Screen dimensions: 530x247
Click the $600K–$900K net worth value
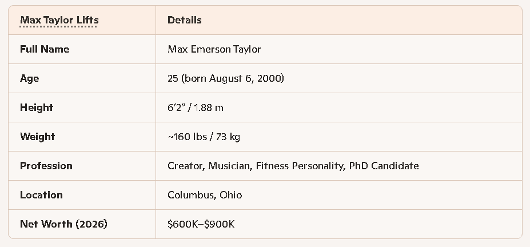[201, 224]
